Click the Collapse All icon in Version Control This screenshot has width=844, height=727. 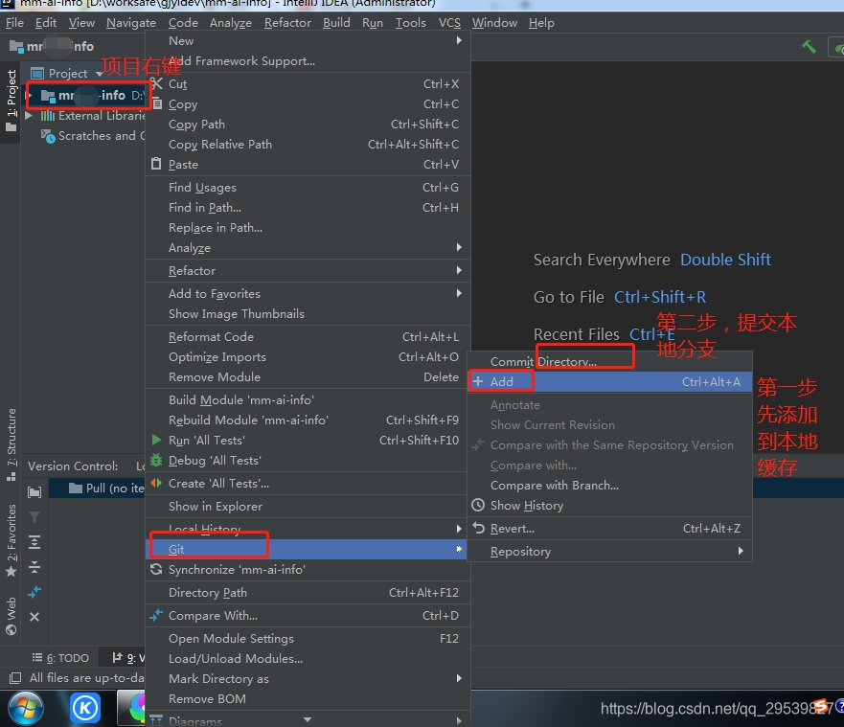(34, 567)
